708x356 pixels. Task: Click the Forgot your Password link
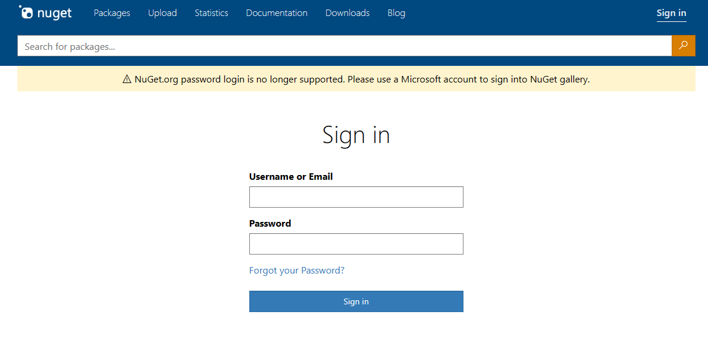296,270
